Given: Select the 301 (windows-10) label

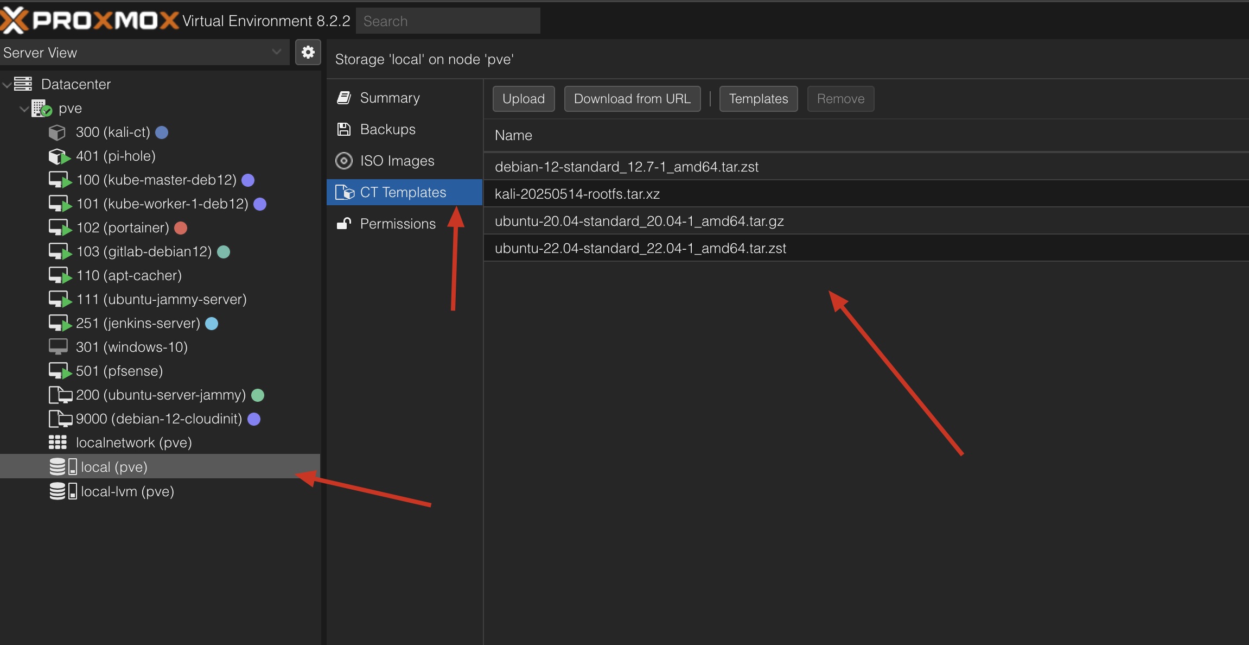Looking at the screenshot, I should pos(132,347).
